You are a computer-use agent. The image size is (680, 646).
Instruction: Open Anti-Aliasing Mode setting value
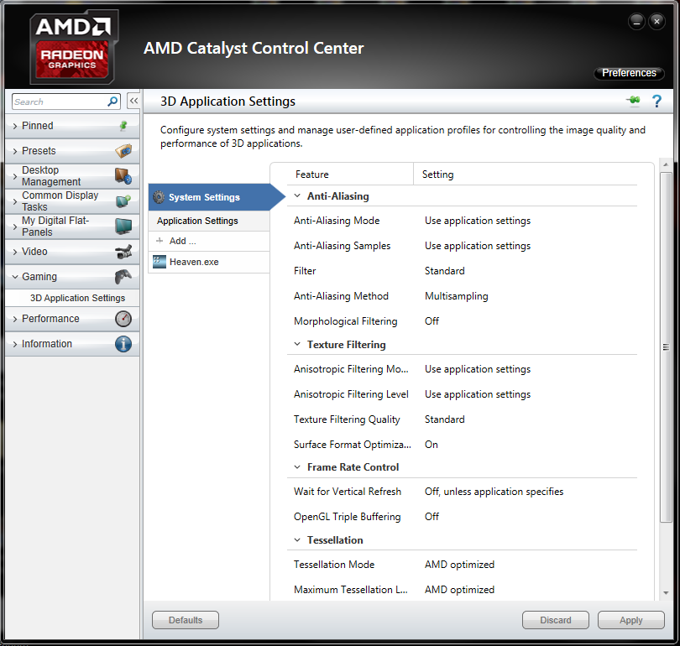click(478, 221)
